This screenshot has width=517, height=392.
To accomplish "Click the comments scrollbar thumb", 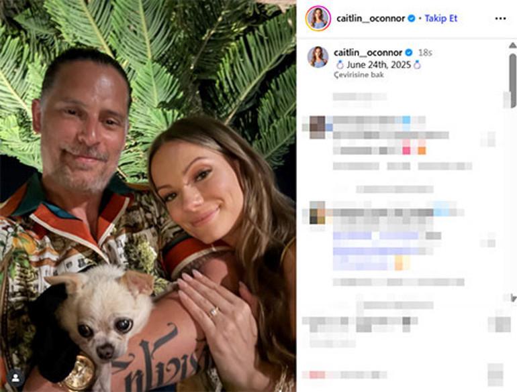I will point(512,80).
